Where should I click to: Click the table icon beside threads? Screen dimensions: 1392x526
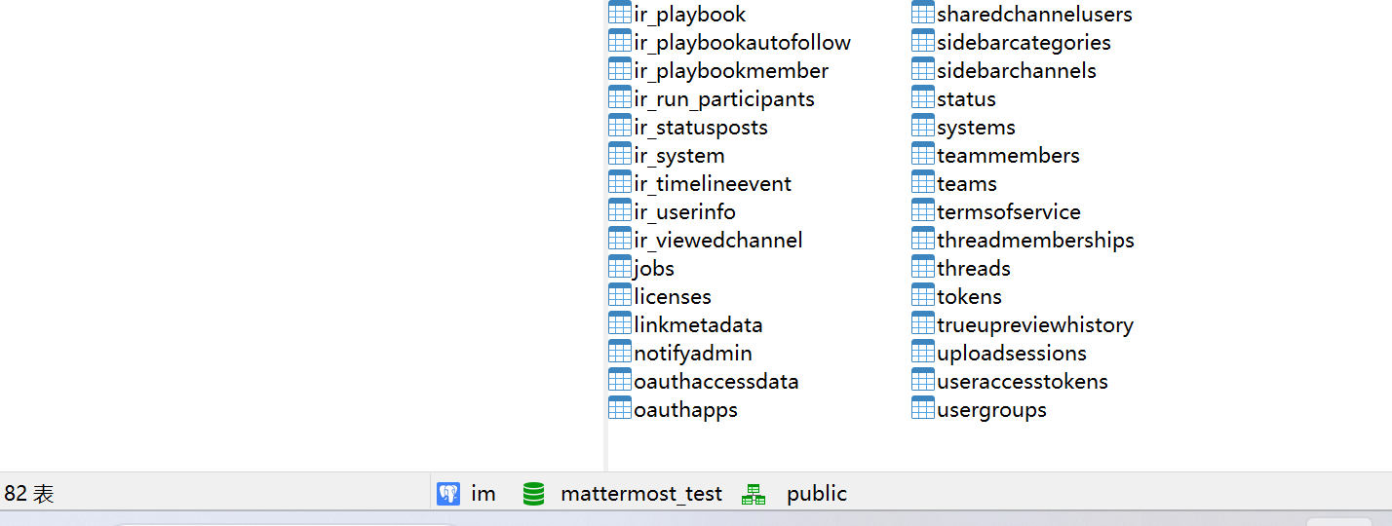point(922,267)
